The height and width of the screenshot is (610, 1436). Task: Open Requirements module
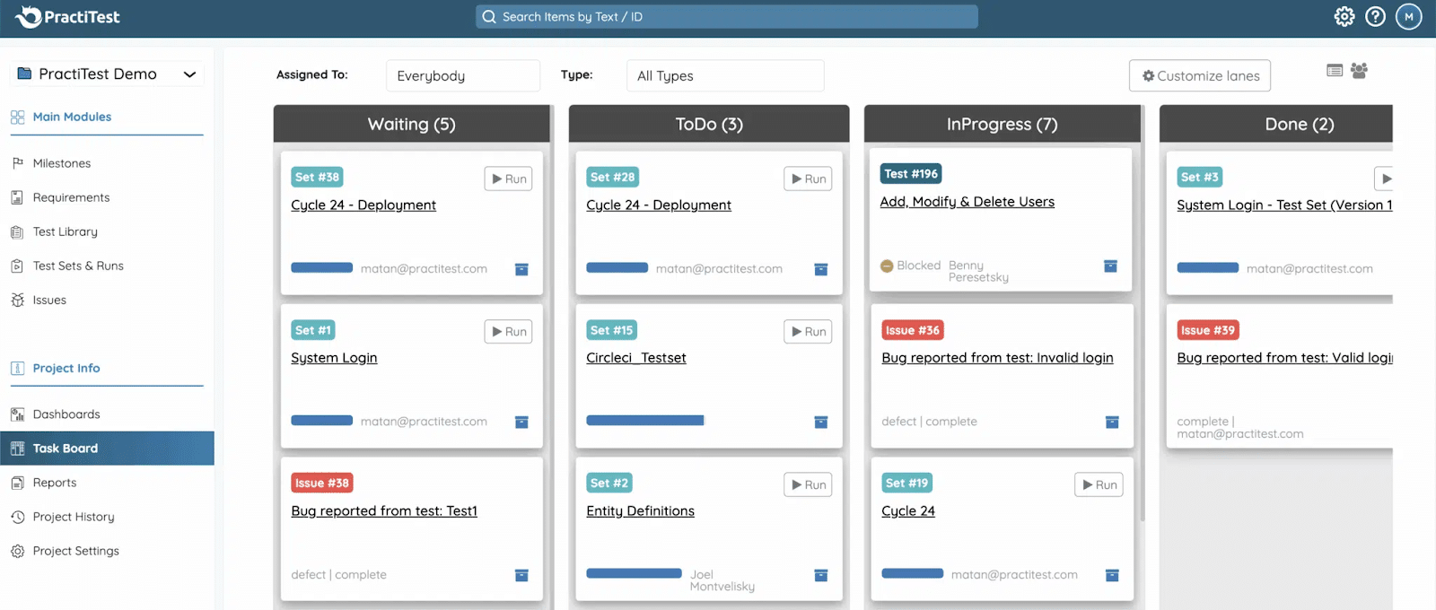tap(71, 197)
